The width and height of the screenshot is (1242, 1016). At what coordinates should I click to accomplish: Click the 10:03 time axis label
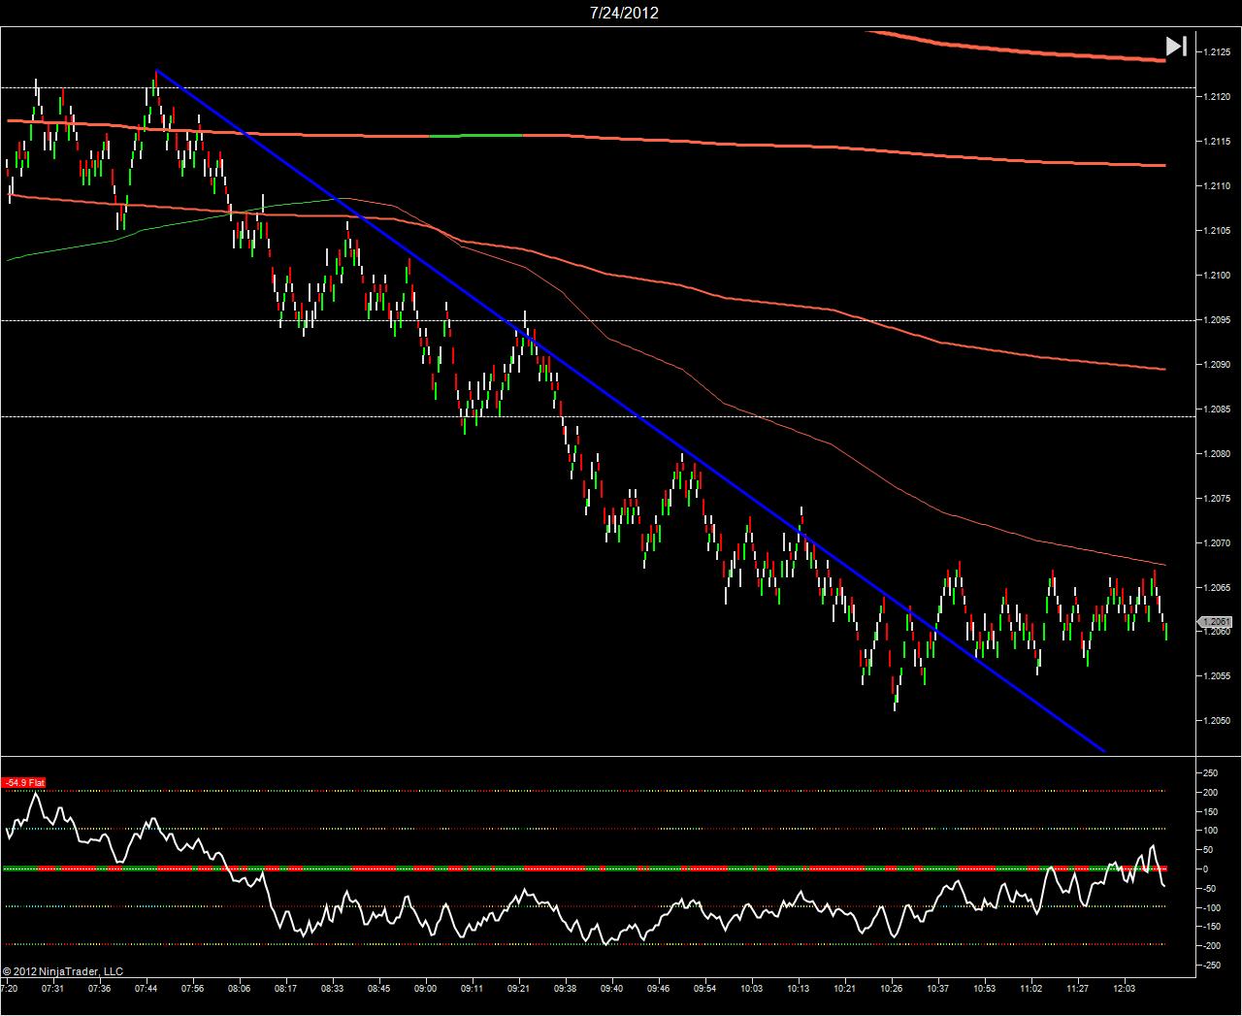click(x=751, y=988)
